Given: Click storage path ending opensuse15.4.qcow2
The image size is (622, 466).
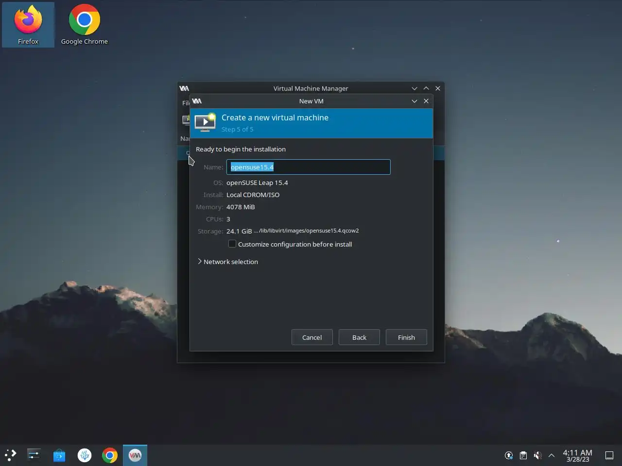Looking at the screenshot, I should tap(306, 231).
